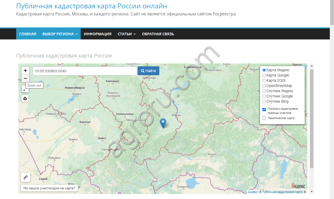Select the Карта Google base layer
Viewport: 334px width, 199px height.
click(x=264, y=75)
